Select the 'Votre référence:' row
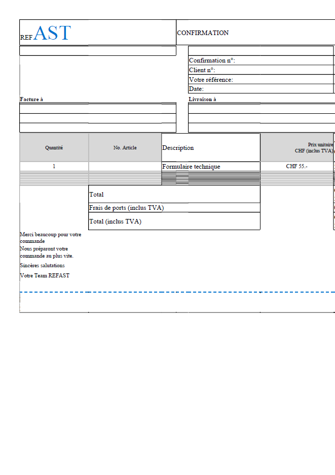 (261, 79)
